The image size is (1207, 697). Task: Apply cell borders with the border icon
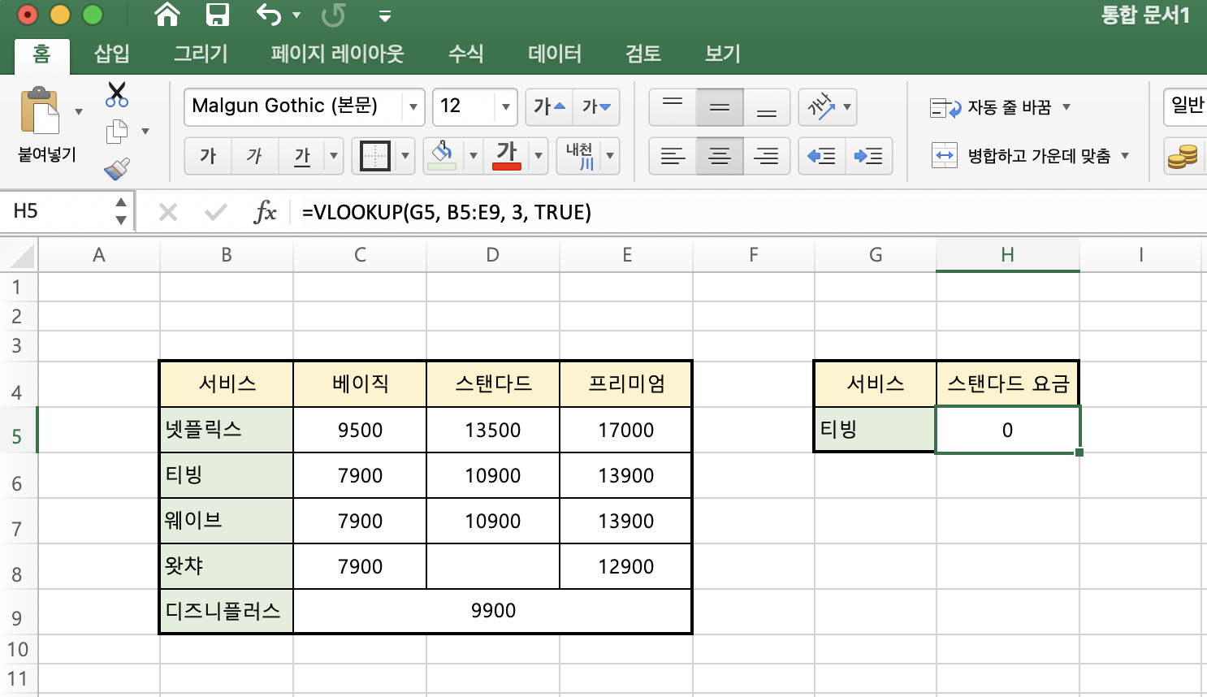pyautogui.click(x=375, y=156)
